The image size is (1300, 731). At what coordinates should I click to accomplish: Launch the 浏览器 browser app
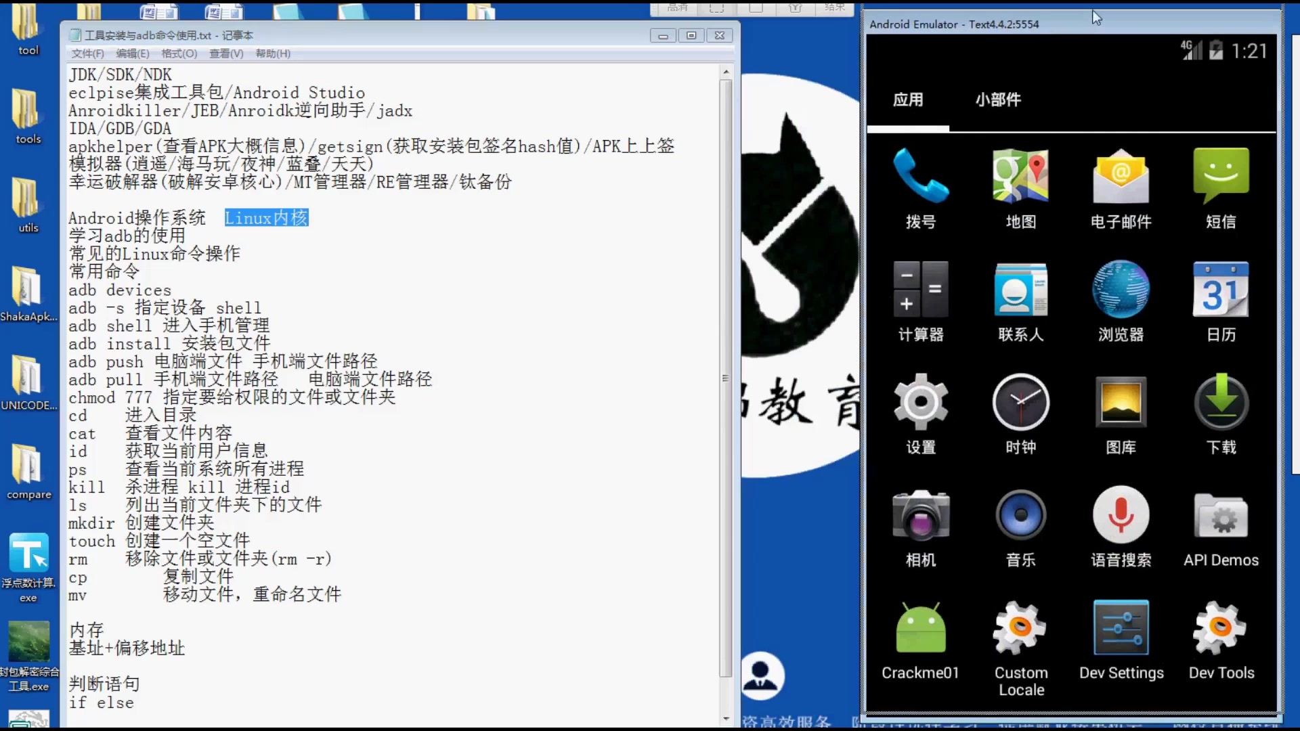click(x=1120, y=290)
